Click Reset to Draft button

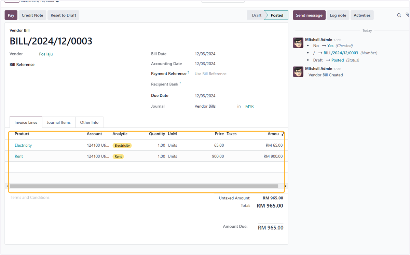[x=64, y=15]
